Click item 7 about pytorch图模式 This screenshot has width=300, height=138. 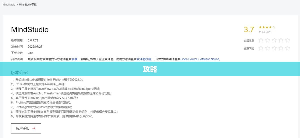pyautogui.click(x=41, y=107)
